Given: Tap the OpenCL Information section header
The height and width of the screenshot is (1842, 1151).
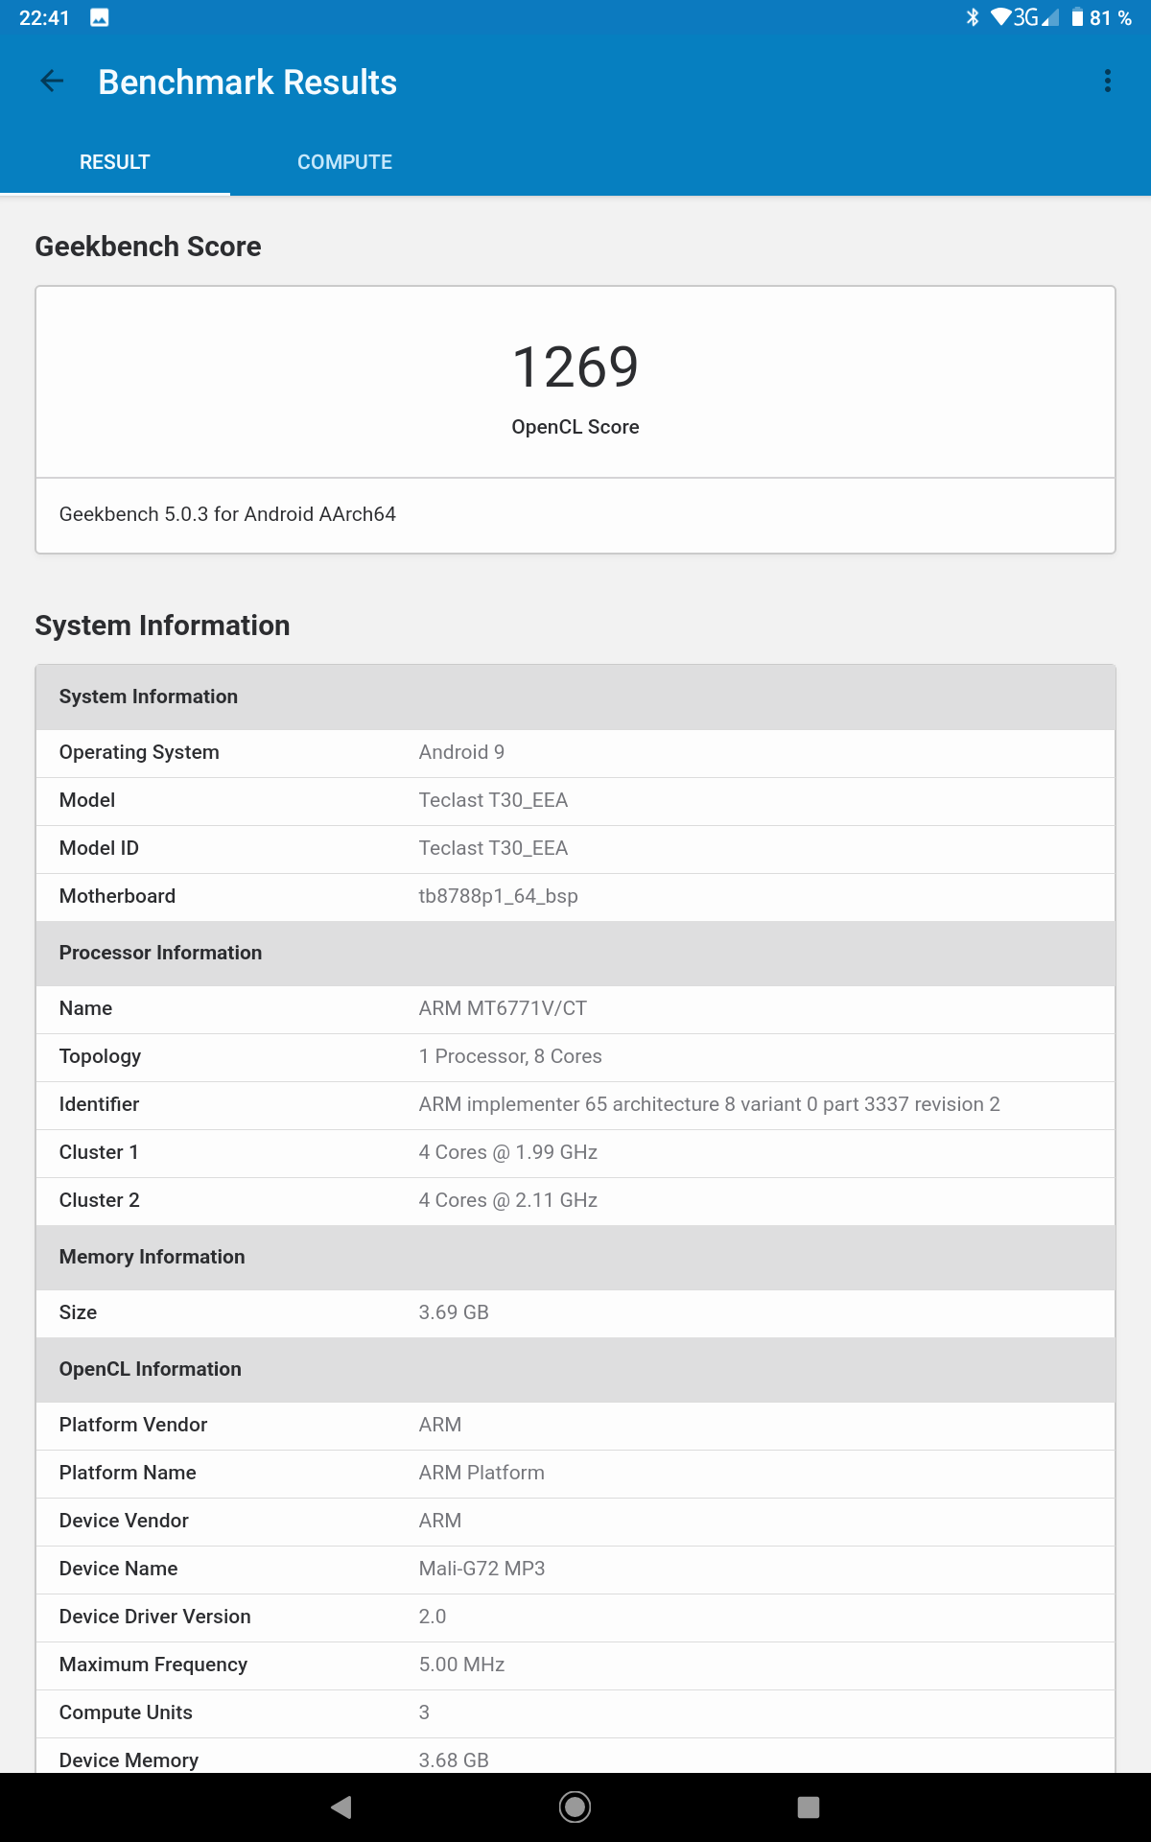Looking at the screenshot, I should [575, 1369].
